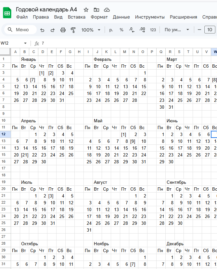Open the 123 more formats menu
The image size is (217, 269).
(153, 30)
